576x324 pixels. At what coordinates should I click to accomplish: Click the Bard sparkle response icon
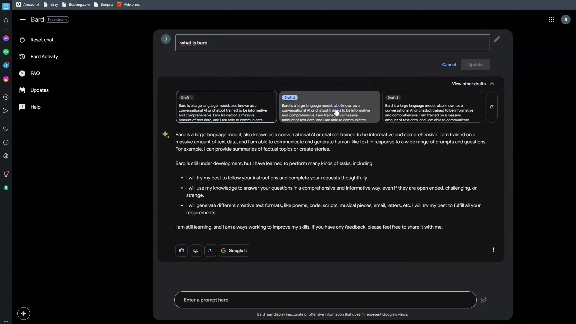click(166, 135)
